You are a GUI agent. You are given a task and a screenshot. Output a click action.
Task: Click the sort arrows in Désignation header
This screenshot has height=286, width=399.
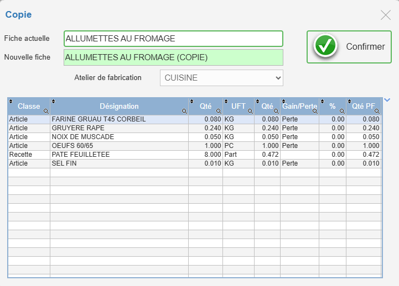point(54,101)
